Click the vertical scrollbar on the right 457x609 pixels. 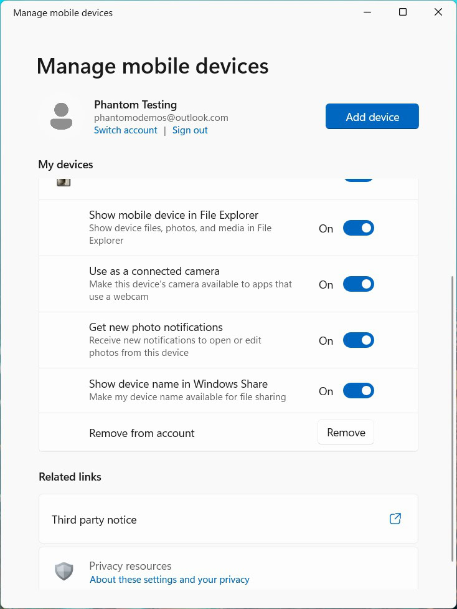452,418
